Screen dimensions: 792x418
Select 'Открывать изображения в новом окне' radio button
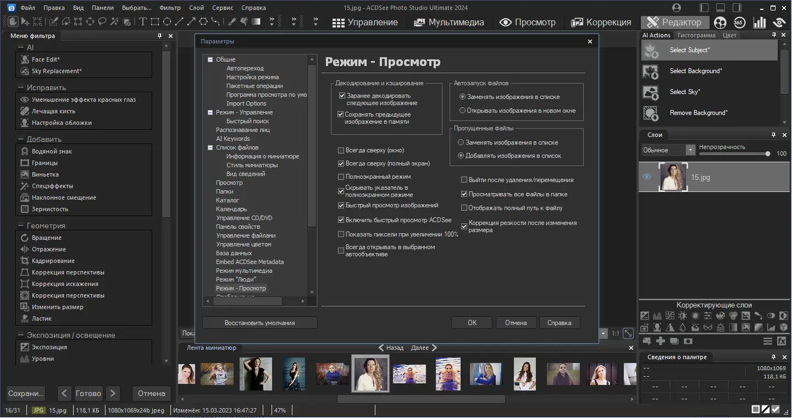click(x=462, y=110)
